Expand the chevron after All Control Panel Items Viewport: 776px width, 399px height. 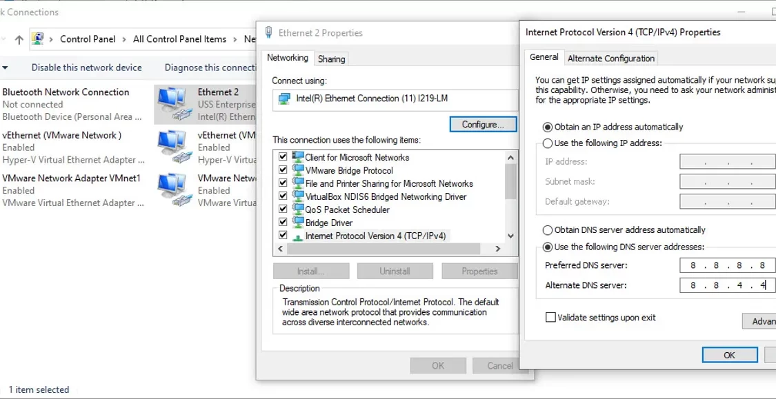(235, 39)
